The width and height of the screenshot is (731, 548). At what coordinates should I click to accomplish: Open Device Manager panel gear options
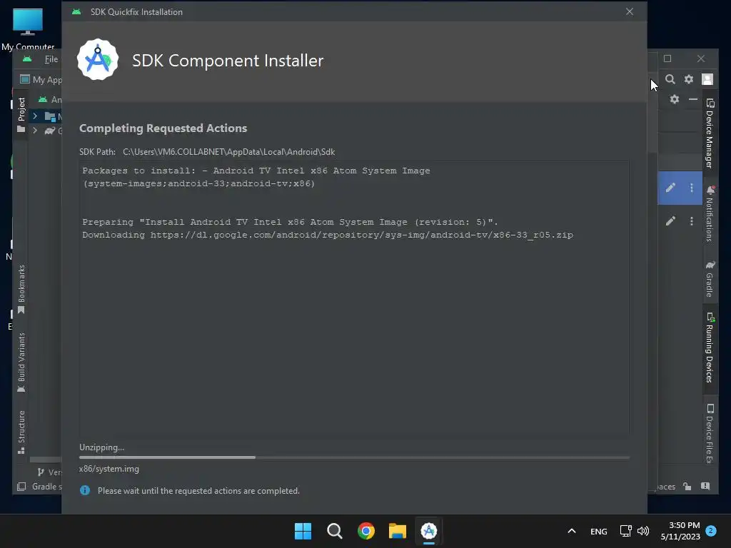[674, 98]
